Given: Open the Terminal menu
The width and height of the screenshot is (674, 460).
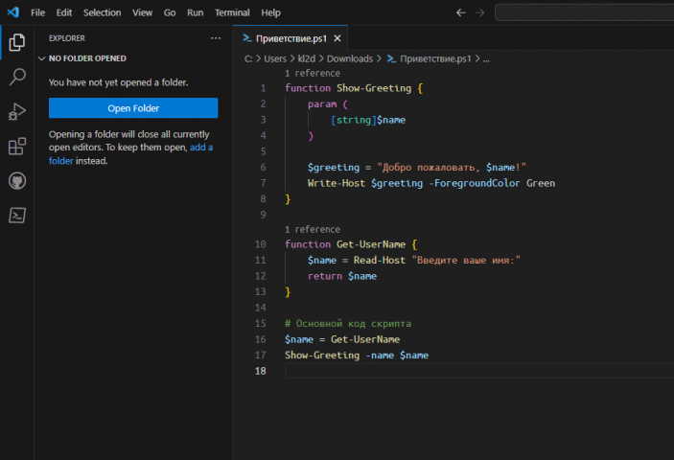Looking at the screenshot, I should (x=231, y=12).
